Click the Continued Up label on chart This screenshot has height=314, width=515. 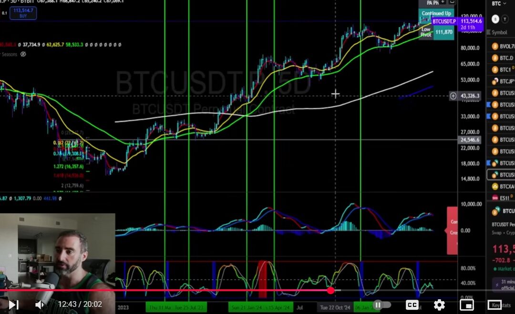point(436,13)
